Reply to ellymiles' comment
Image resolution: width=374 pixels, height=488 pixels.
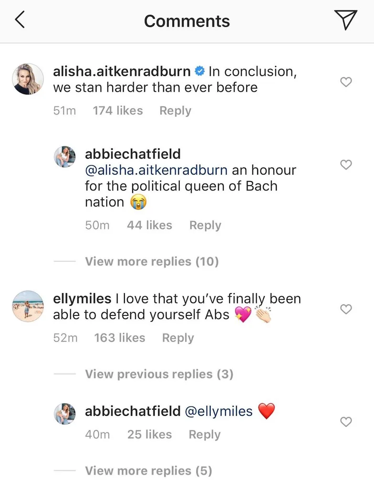tap(178, 338)
